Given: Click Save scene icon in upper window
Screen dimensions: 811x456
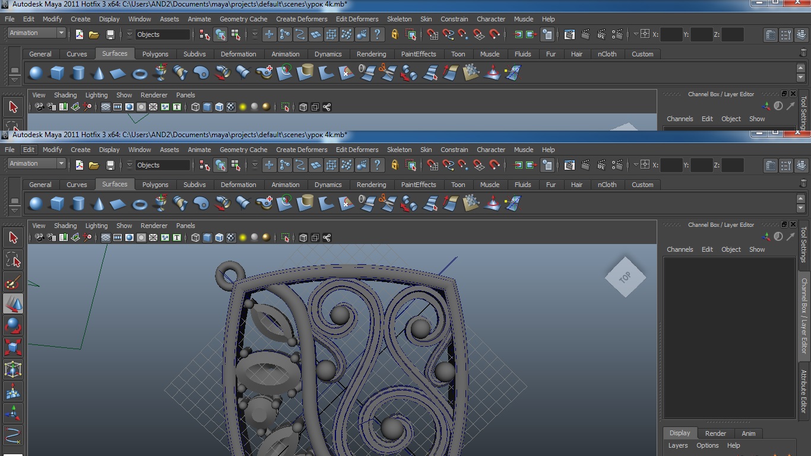Looking at the screenshot, I should (110, 34).
